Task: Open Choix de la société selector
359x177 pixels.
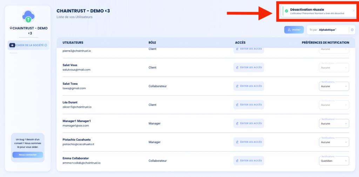Action: pos(28,45)
